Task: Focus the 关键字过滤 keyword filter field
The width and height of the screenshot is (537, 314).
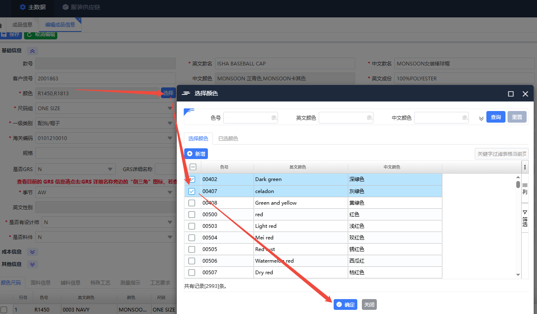Action: click(x=501, y=154)
